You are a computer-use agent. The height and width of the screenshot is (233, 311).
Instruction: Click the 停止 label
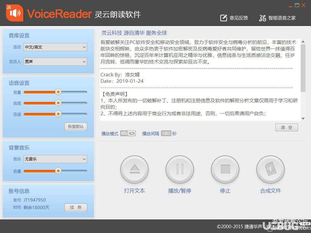[225, 191]
